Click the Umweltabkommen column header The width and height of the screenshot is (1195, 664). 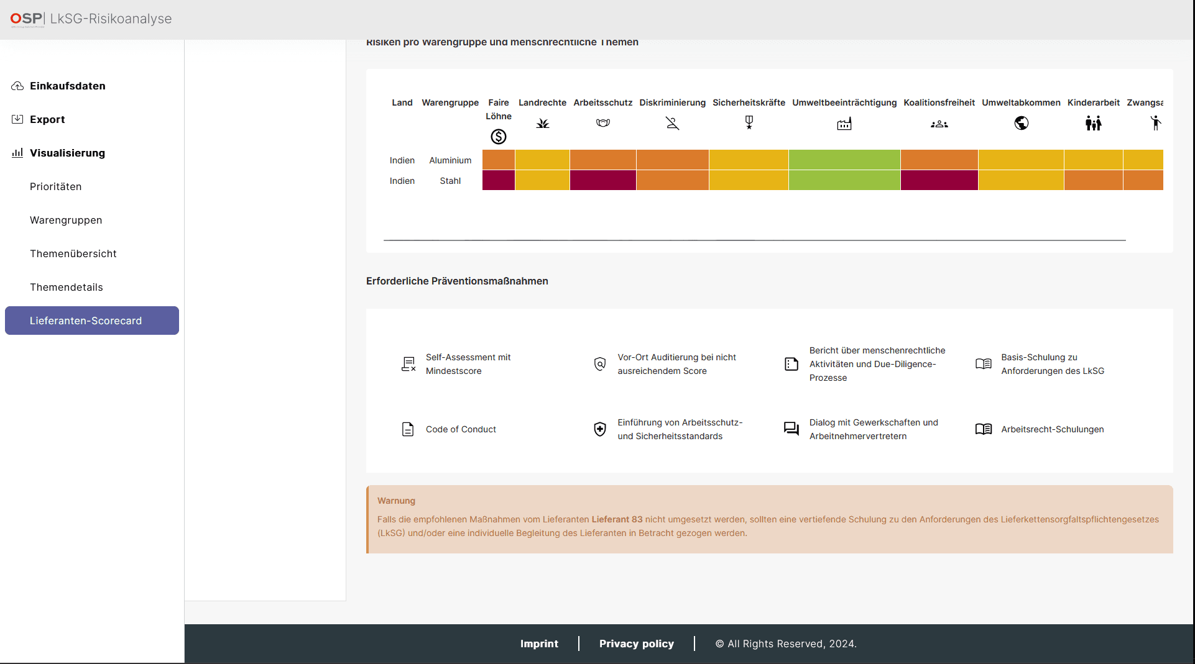pyautogui.click(x=1022, y=102)
